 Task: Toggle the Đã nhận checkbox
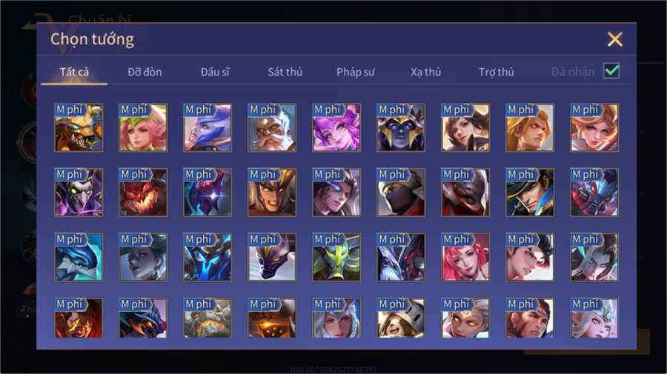click(x=611, y=71)
